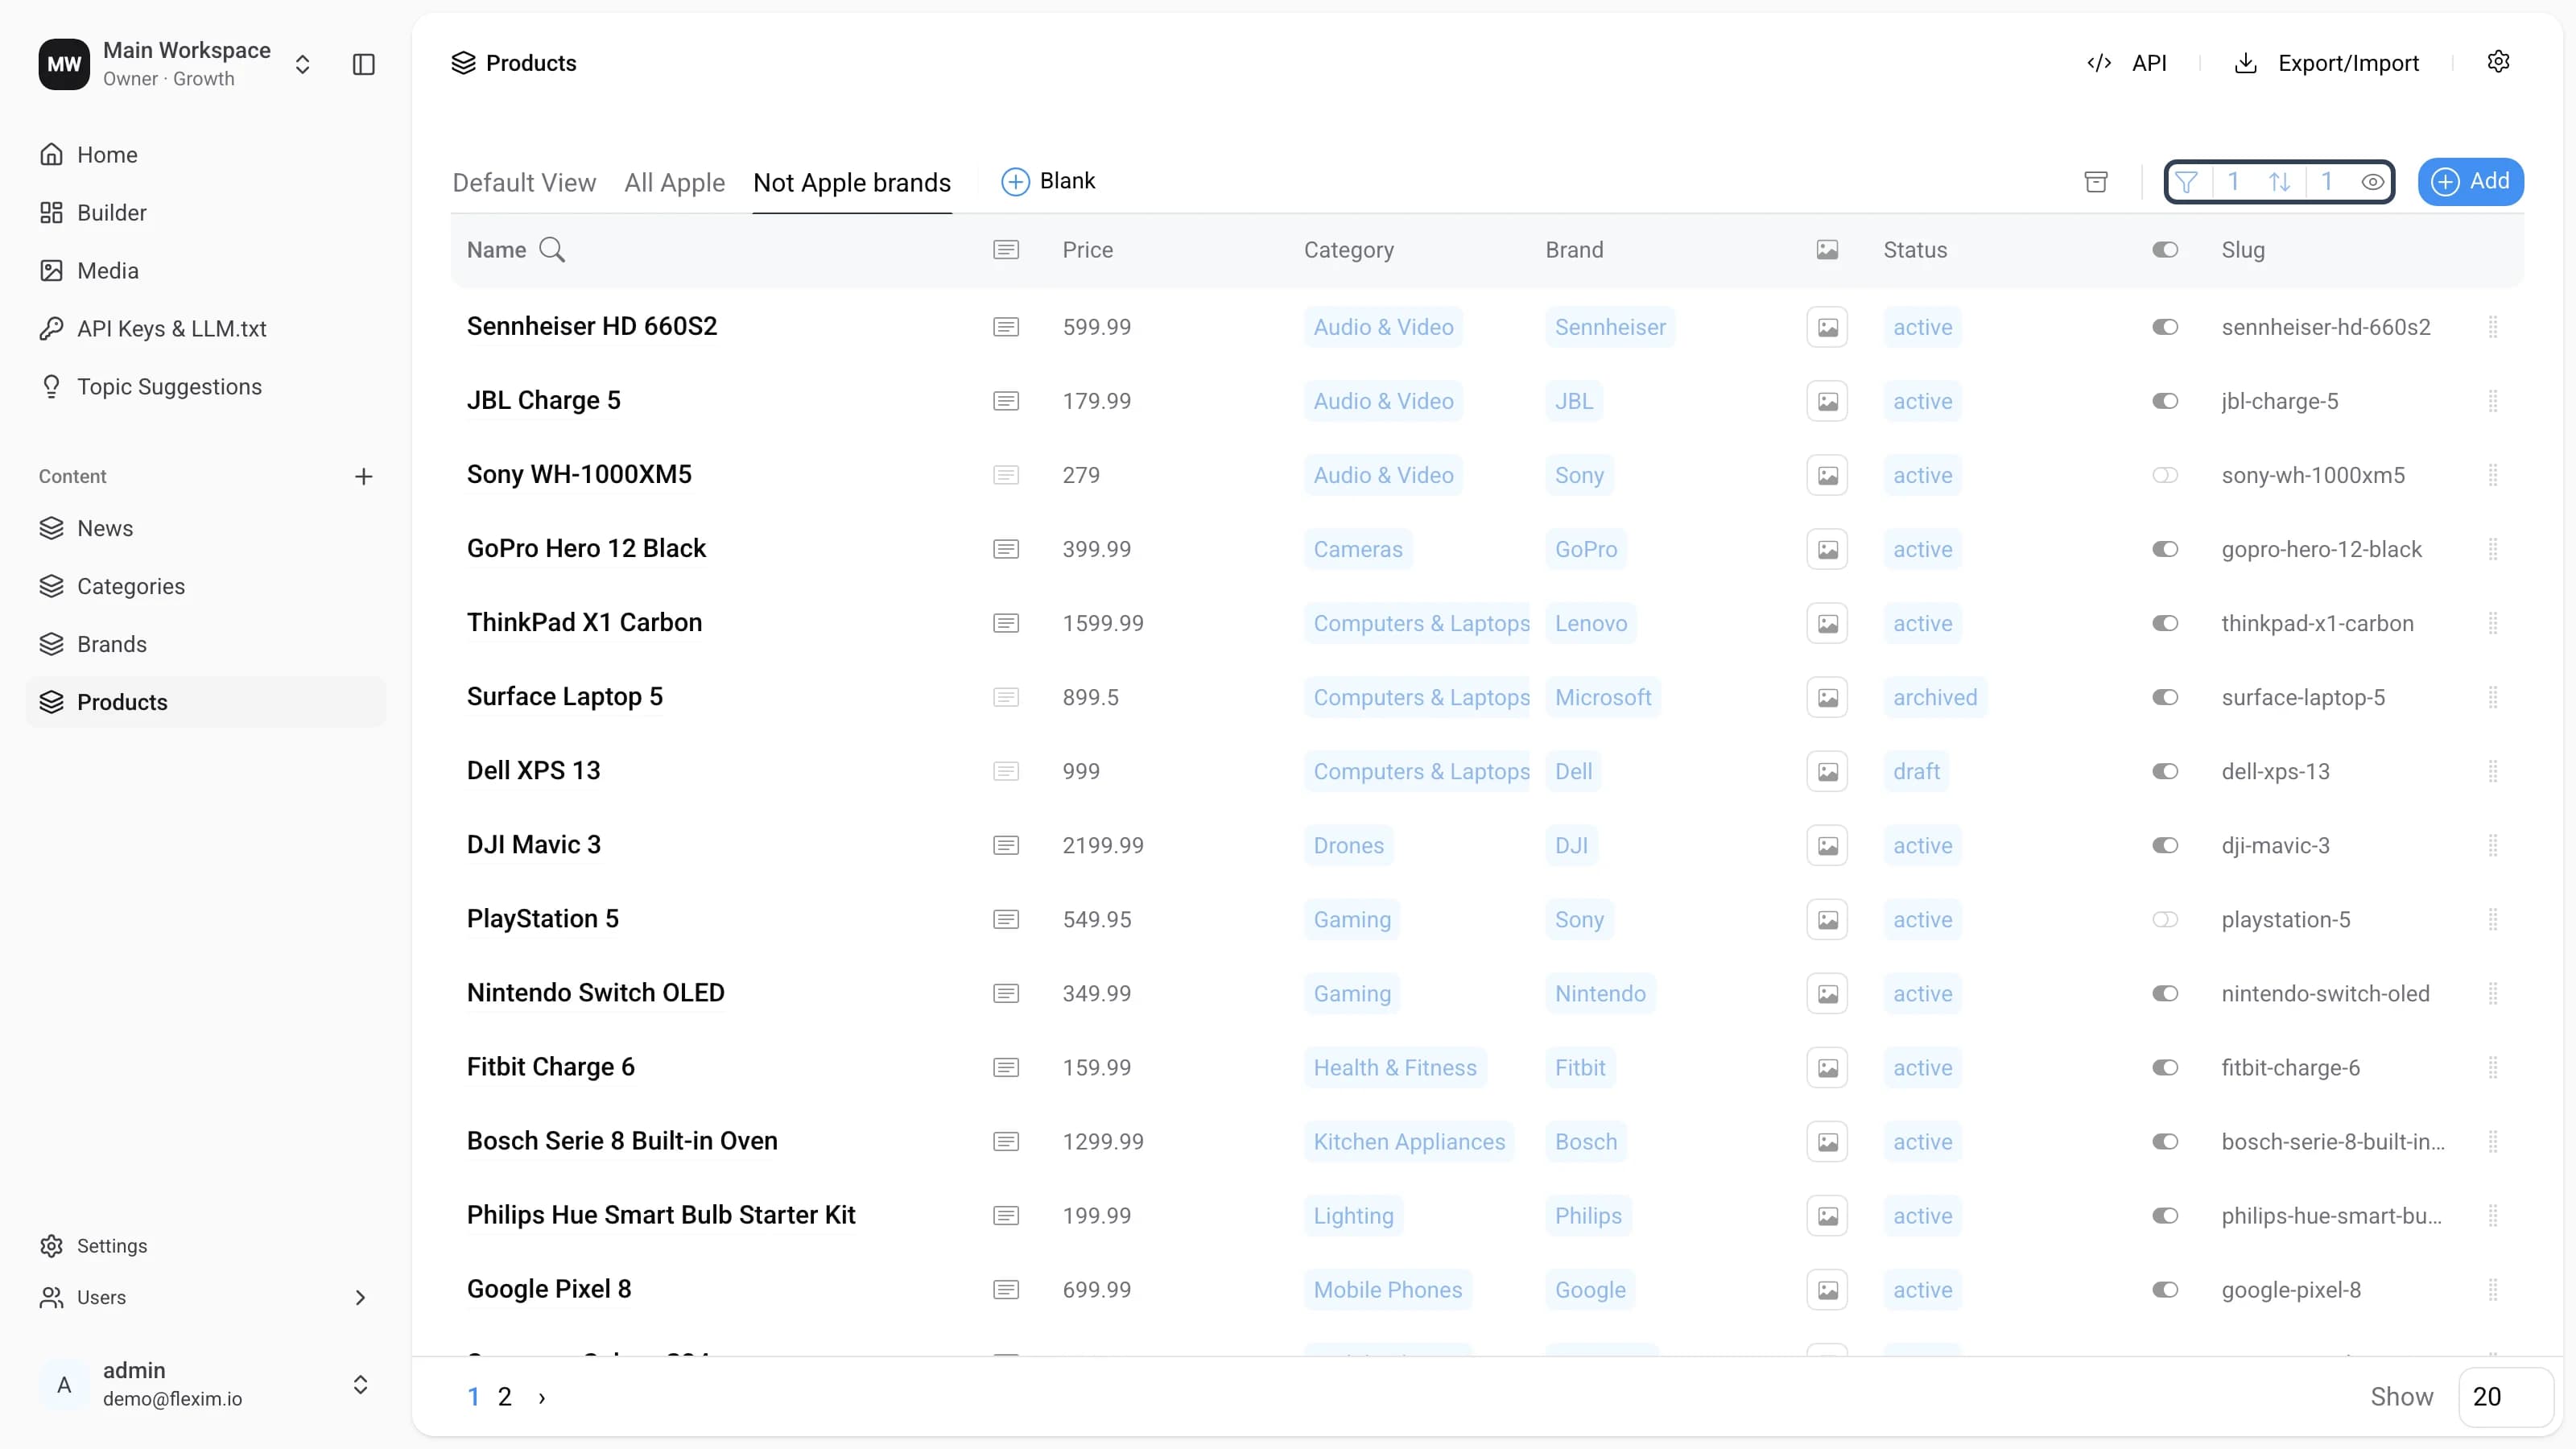Toggle switch for GoPro Hero 12 Black

point(2165,549)
